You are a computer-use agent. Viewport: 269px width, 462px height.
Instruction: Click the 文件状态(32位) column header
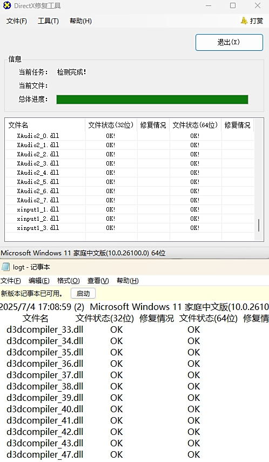point(111,125)
